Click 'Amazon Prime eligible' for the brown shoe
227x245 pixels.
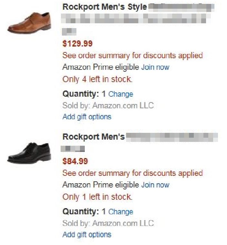coord(101,67)
